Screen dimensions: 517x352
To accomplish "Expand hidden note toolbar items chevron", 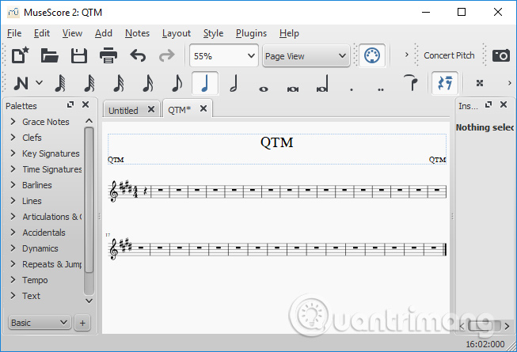I will (x=509, y=83).
